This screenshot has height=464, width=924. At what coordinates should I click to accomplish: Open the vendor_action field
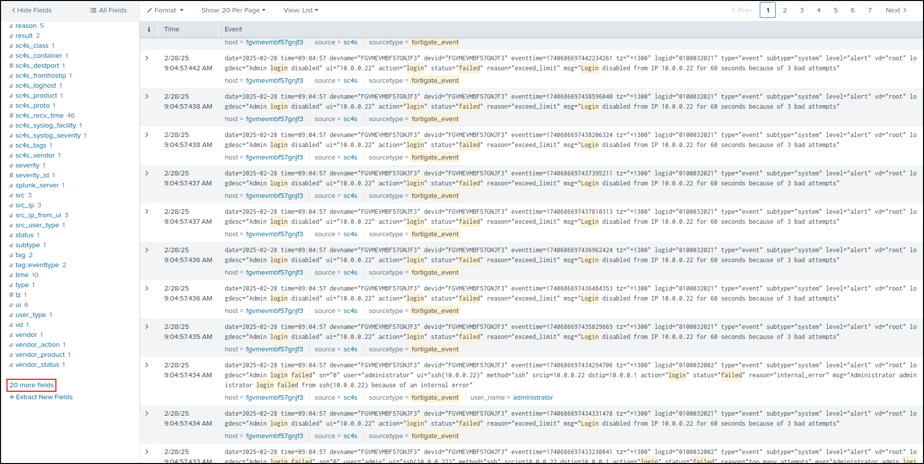[37, 345]
